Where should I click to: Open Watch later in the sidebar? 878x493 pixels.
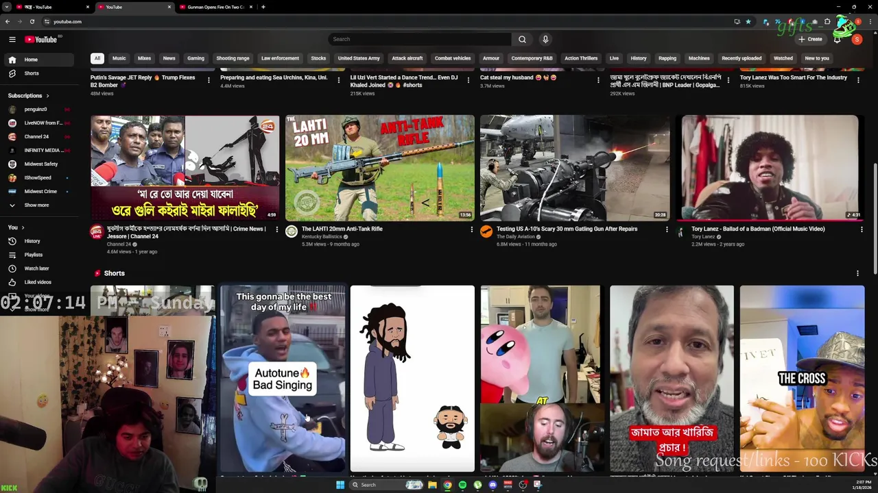coord(39,268)
